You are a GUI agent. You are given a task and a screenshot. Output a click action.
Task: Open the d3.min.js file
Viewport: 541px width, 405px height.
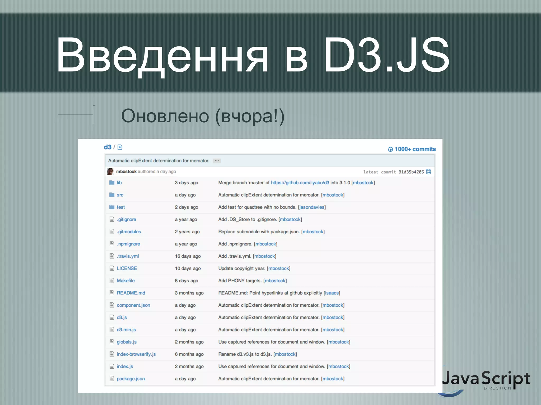126,330
